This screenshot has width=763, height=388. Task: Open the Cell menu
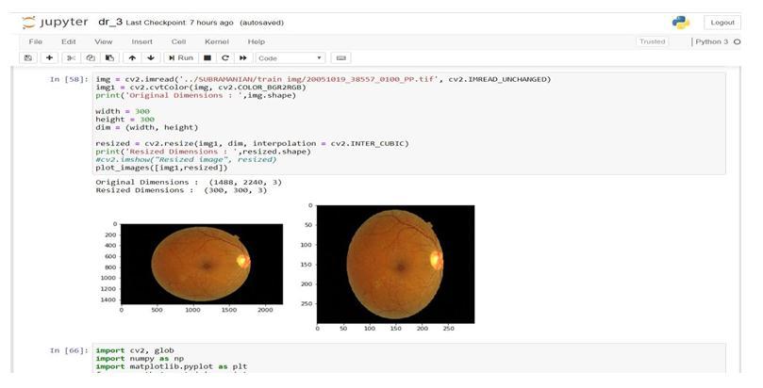pos(178,41)
